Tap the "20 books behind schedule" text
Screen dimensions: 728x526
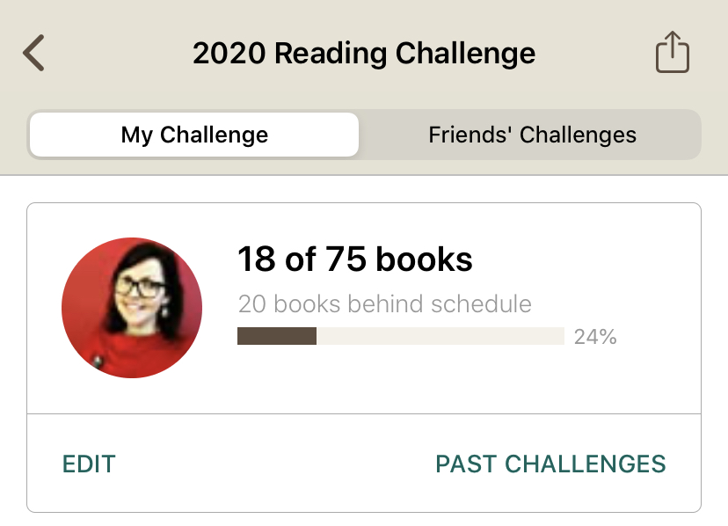point(384,304)
